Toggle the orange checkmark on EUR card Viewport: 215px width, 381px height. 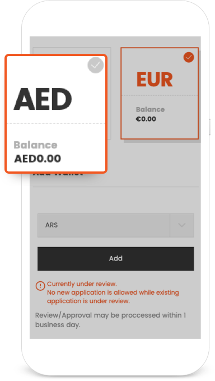tap(189, 57)
